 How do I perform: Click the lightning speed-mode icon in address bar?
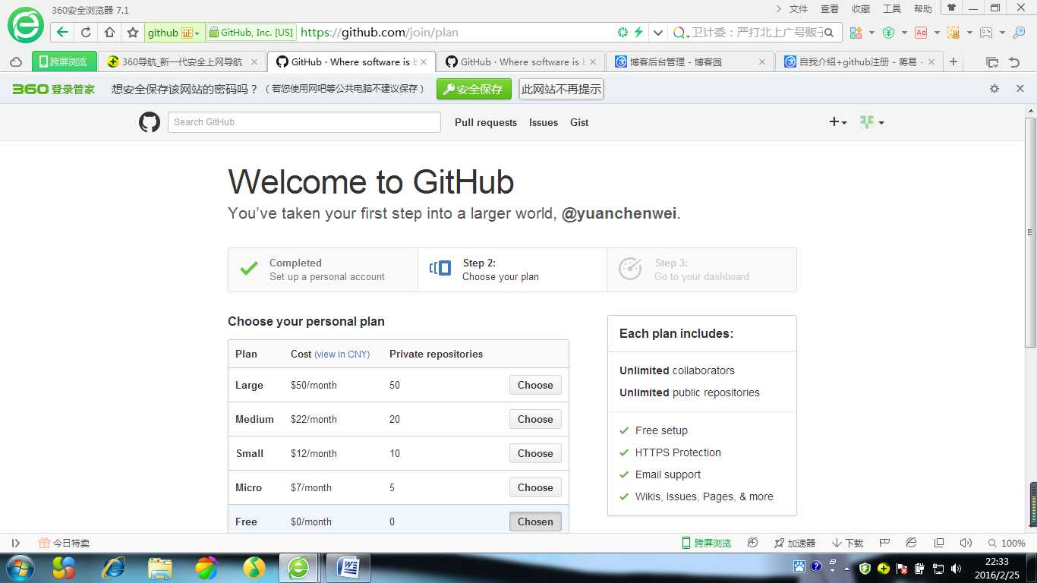638,33
